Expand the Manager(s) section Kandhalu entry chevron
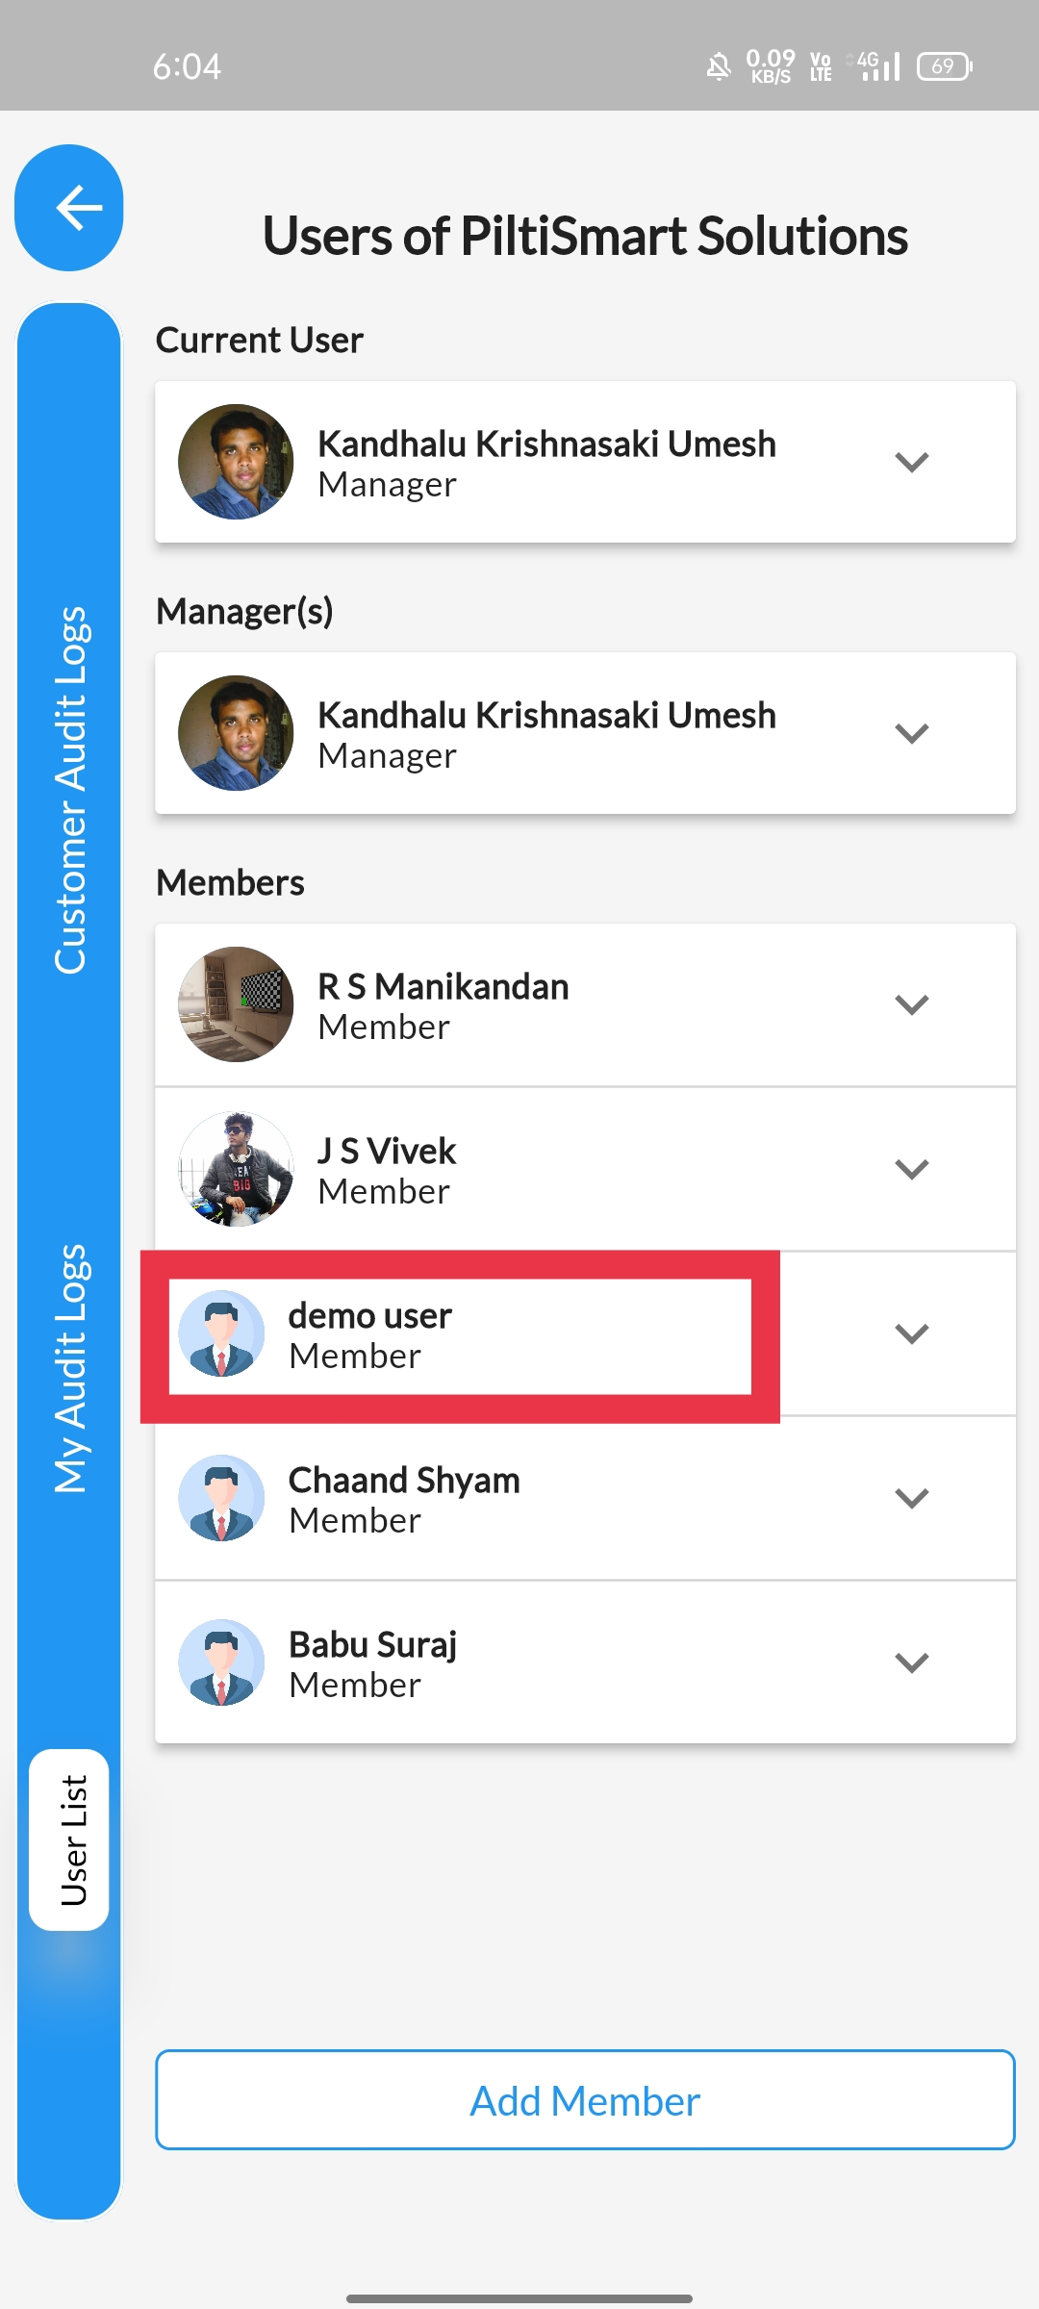Image resolution: width=1039 pixels, height=2309 pixels. (x=911, y=733)
